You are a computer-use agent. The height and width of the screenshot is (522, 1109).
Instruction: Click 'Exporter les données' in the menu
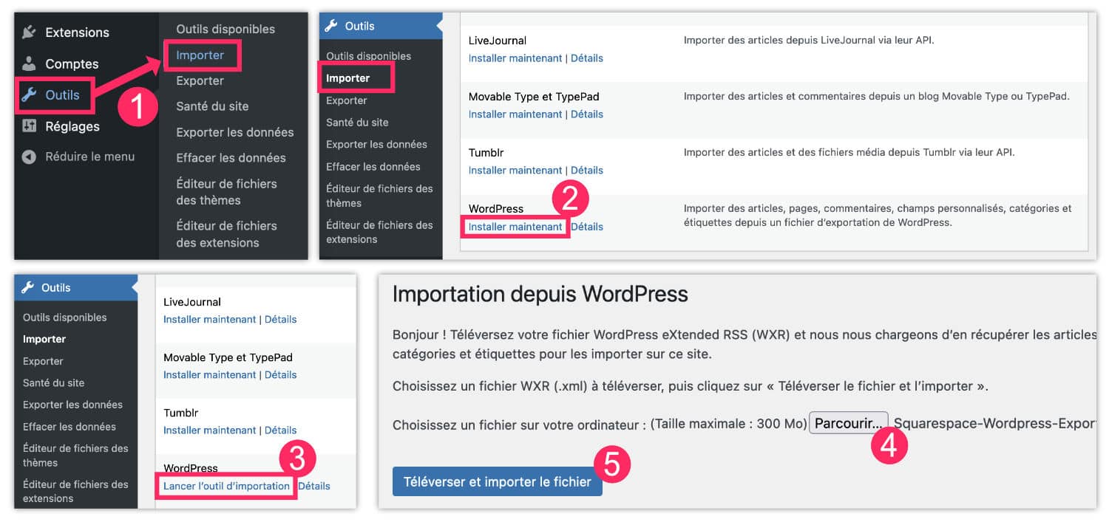pyautogui.click(x=234, y=131)
